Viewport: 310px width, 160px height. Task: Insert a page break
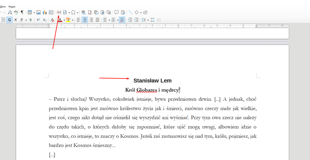59,13
